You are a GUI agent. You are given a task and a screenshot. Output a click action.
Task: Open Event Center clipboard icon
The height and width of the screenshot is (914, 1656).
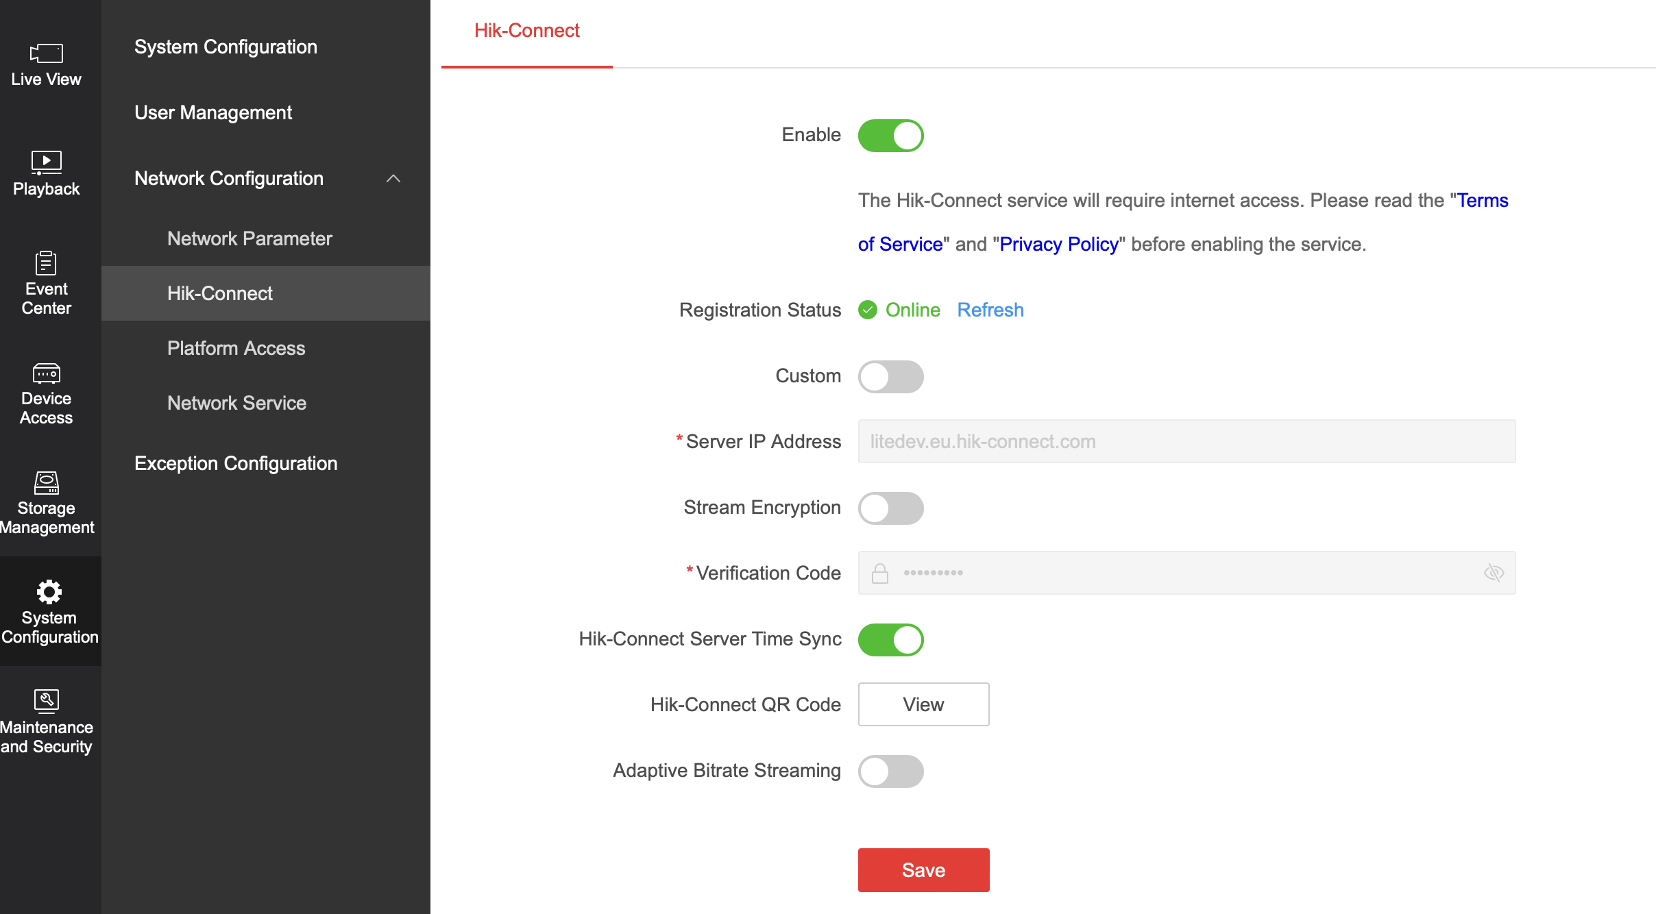(x=46, y=262)
